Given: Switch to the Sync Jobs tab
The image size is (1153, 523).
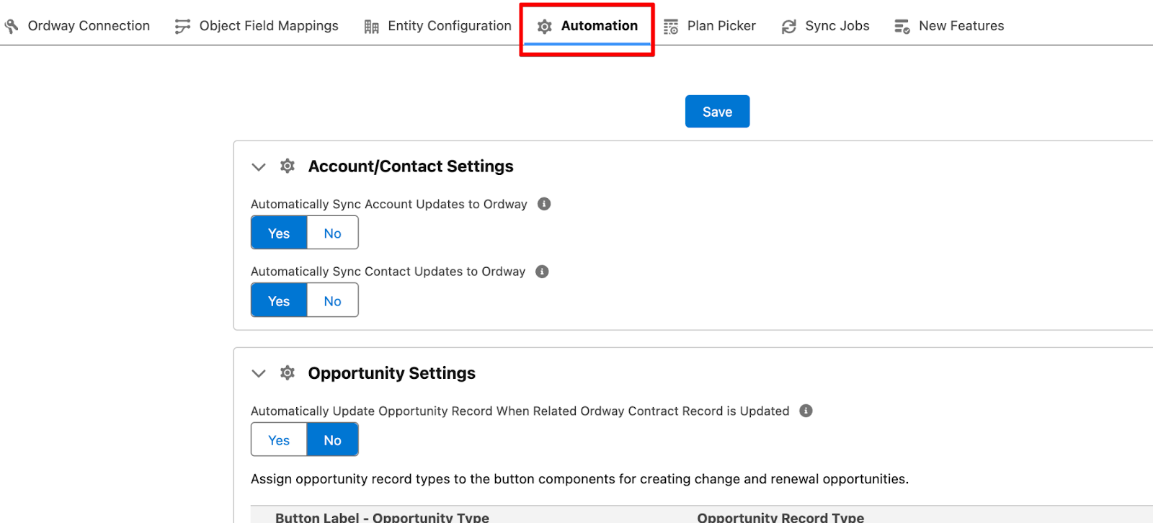Looking at the screenshot, I should [826, 26].
